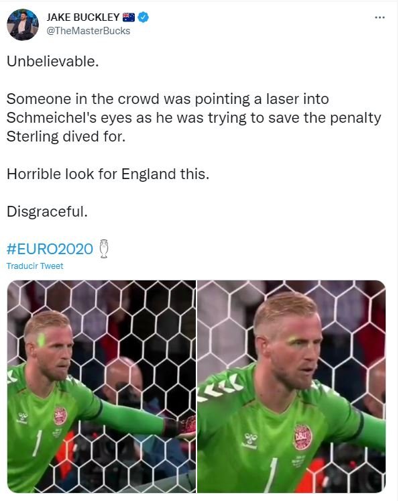Click the blue verified checkmark badge
This screenshot has height=501, width=399.
tap(144, 17)
